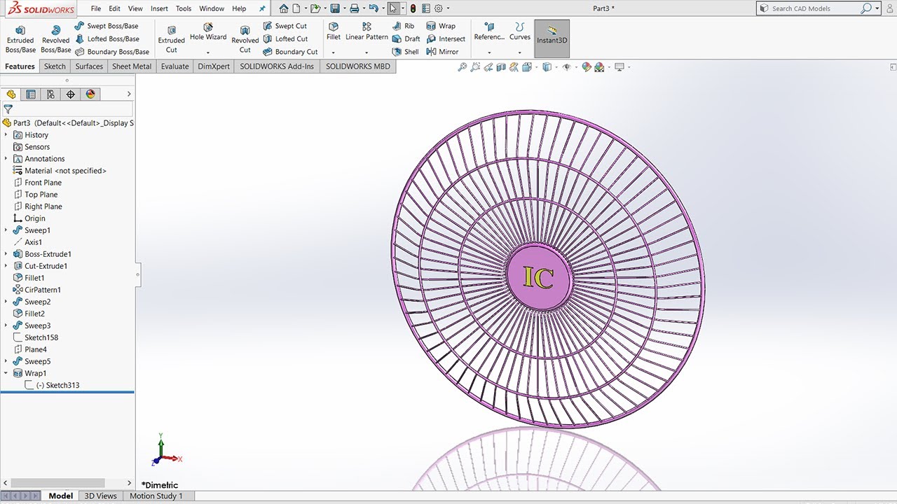Open the DisplayManager color ball tab

[x=90, y=94]
